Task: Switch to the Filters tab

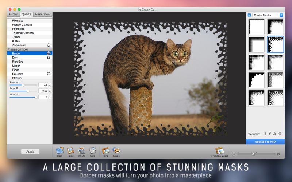Action: click(14, 14)
